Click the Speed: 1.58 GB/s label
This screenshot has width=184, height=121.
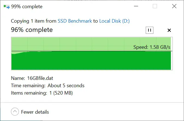[x=152, y=47]
